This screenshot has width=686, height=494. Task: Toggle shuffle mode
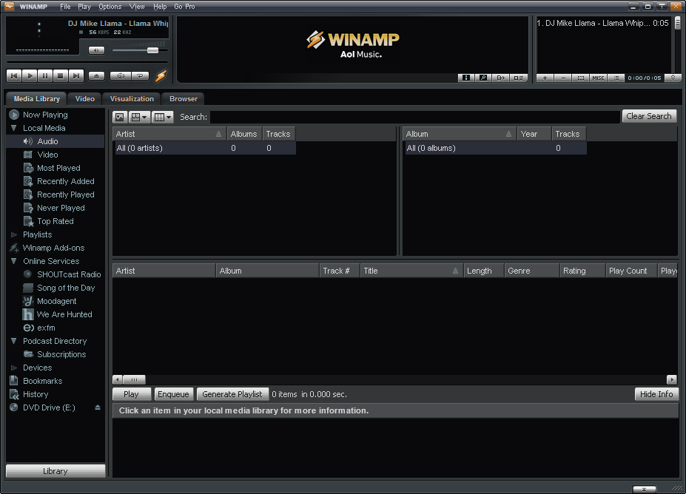click(120, 75)
